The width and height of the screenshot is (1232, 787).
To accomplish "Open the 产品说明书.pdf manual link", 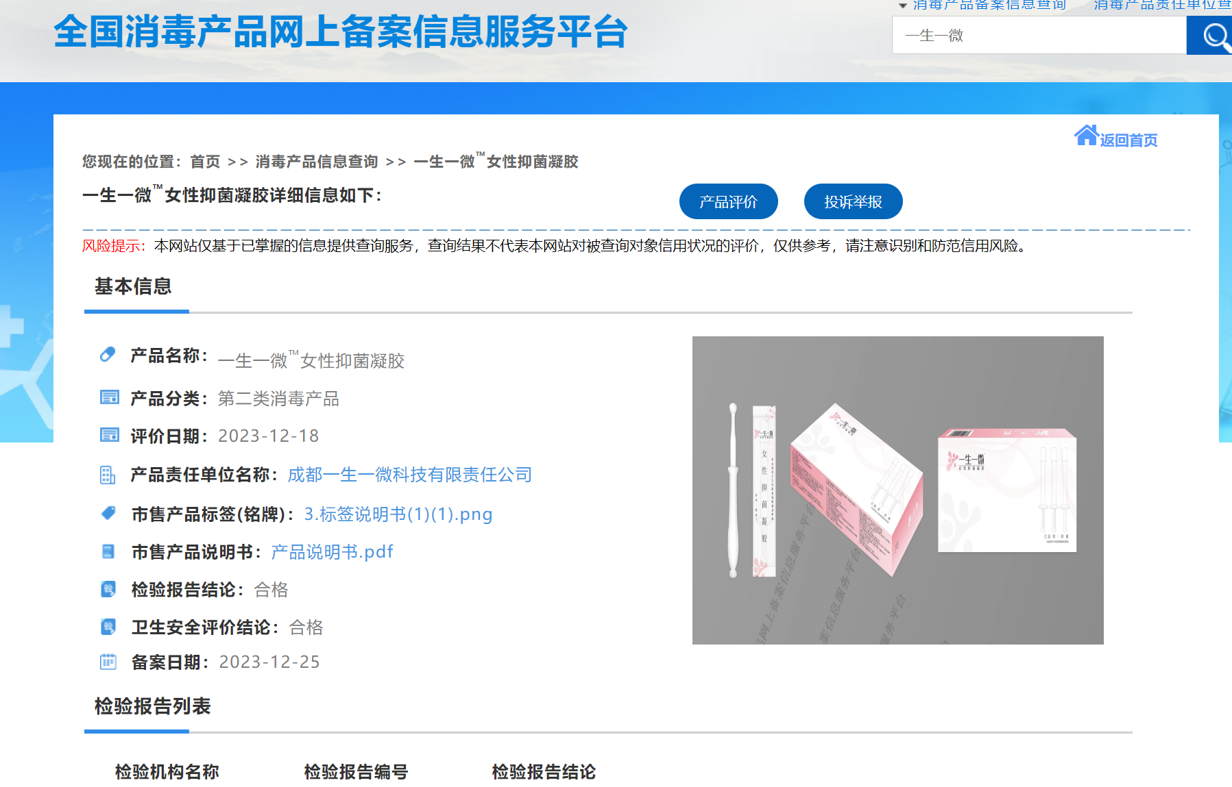I will click(x=333, y=552).
